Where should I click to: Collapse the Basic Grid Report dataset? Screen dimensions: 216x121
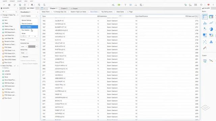point(1,66)
